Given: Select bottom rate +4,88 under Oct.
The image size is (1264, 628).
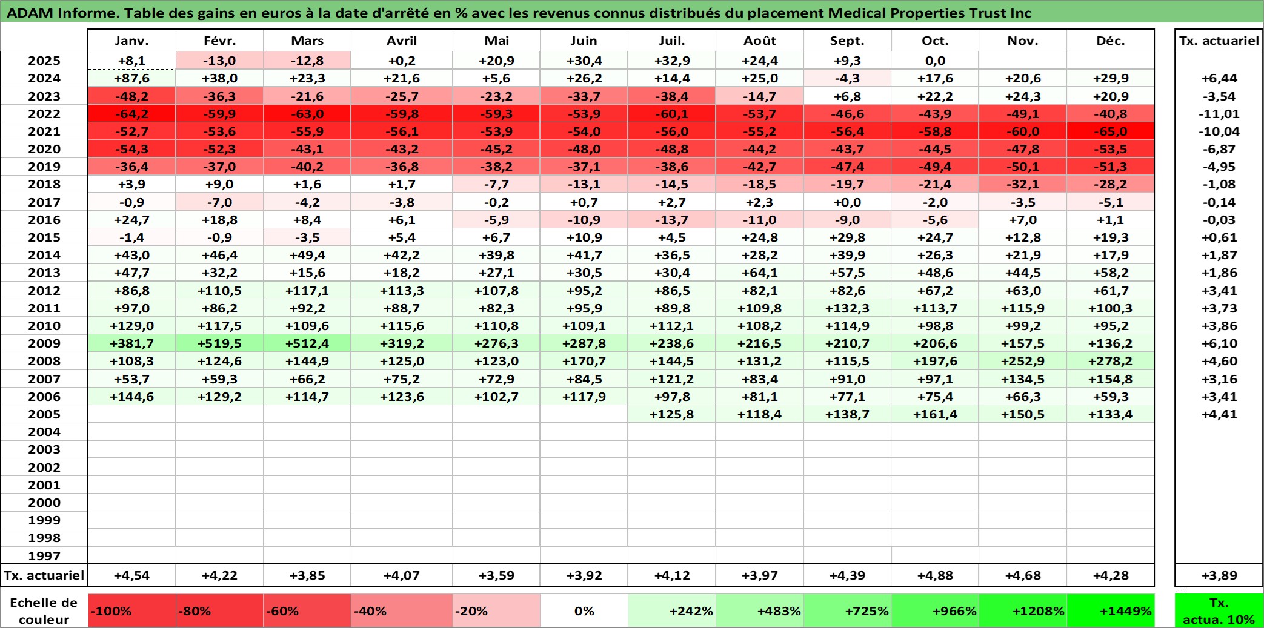Looking at the screenshot, I should tap(935, 575).
